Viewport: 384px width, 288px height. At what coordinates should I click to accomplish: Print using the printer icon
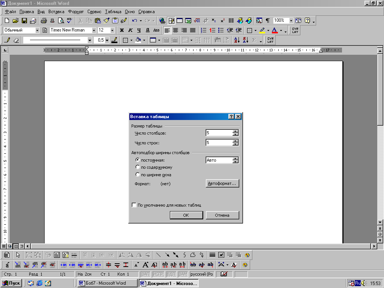click(43, 21)
